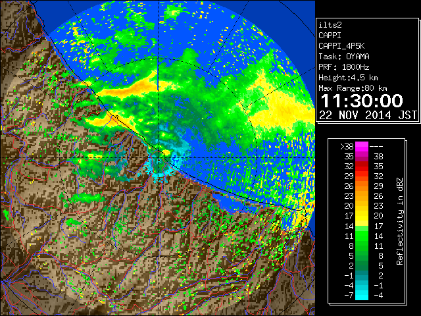Click the 'ilts2' label in info box
The image size is (421, 316).
[x=330, y=25]
